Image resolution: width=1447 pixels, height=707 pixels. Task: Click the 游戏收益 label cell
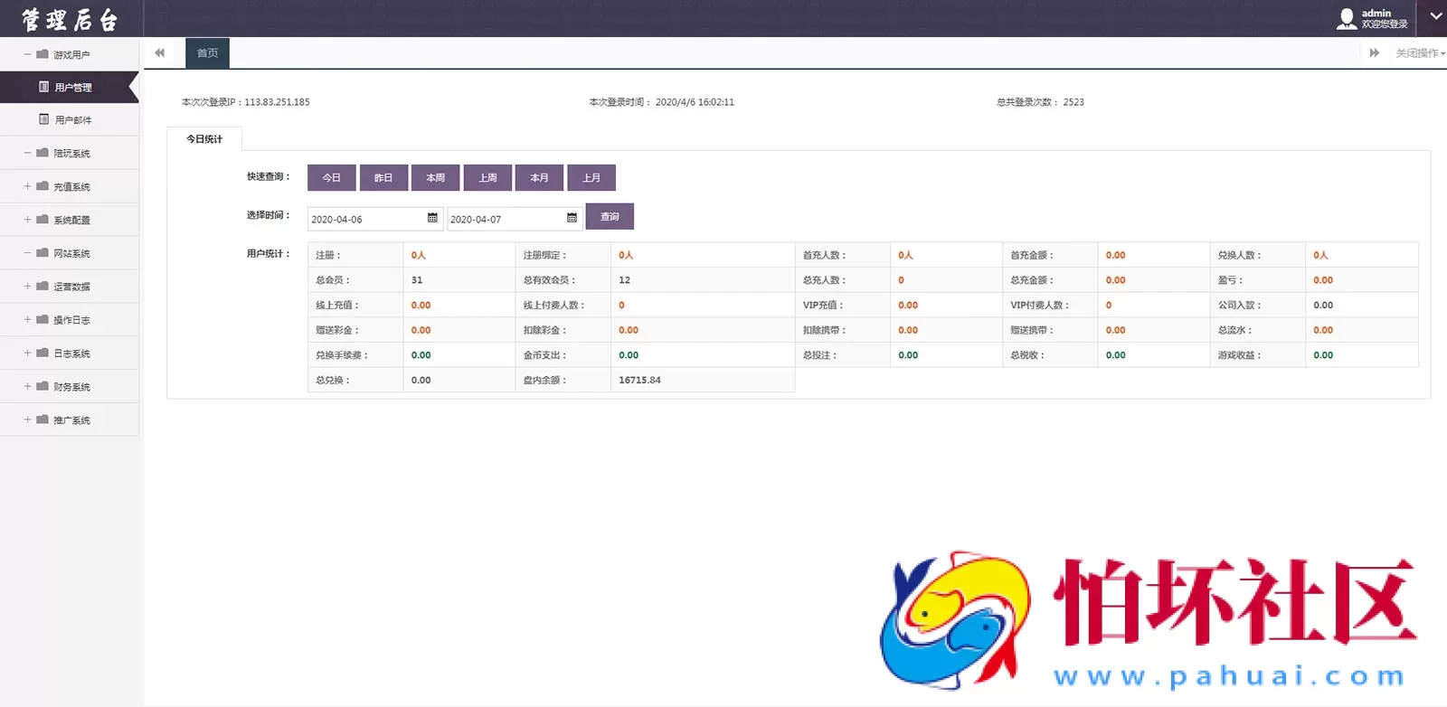(x=1257, y=355)
